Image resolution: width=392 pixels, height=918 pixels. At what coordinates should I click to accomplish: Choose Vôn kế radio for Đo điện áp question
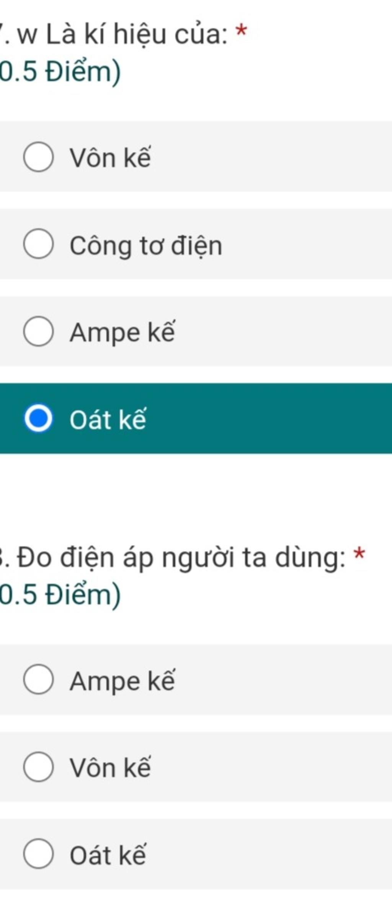[38, 767]
